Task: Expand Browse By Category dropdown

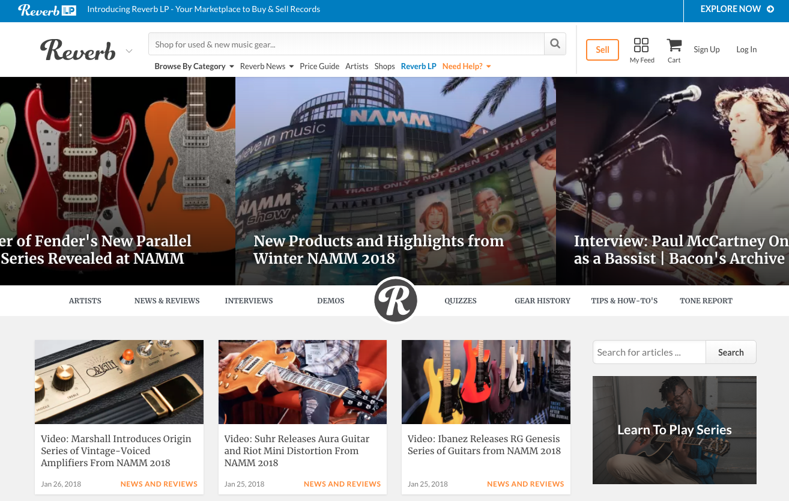Action: point(194,66)
